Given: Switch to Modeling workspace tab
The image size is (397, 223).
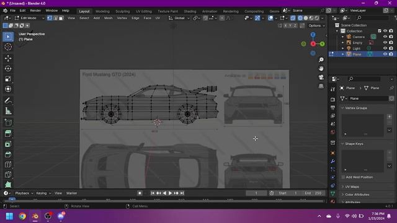Looking at the screenshot, I should [102, 11].
